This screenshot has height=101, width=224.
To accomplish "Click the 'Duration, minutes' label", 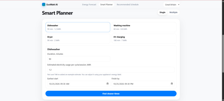I will (55, 54).
